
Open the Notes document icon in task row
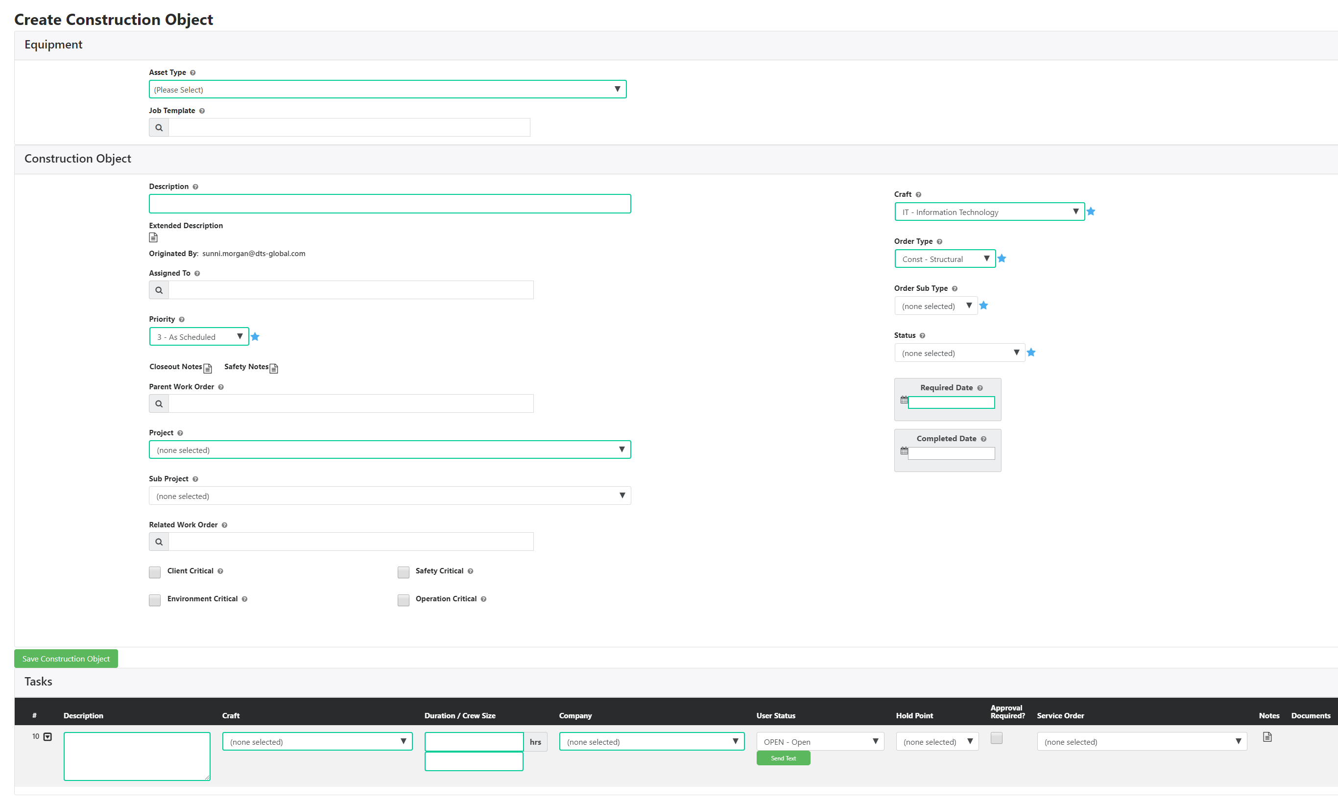[x=1268, y=736]
